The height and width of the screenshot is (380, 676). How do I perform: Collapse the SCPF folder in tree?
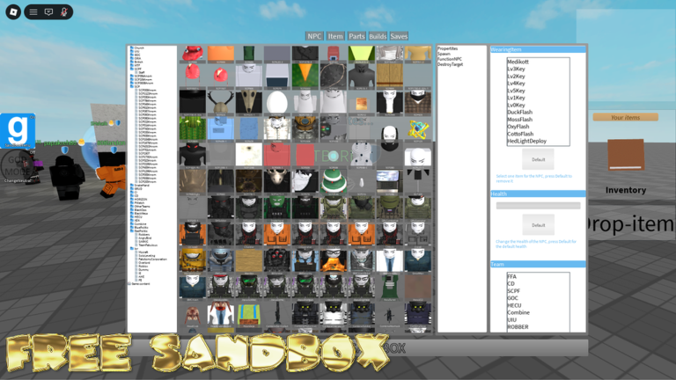pyautogui.click(x=136, y=69)
